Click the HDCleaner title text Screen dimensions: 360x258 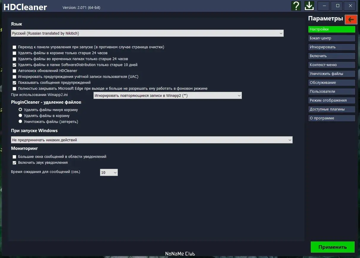25,7
